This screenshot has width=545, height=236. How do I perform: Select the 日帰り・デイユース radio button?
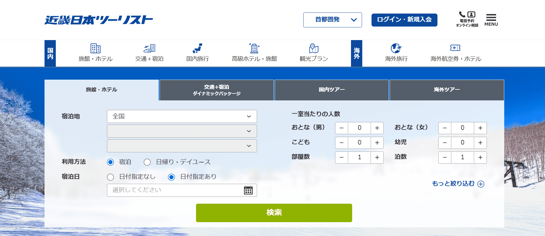click(147, 162)
